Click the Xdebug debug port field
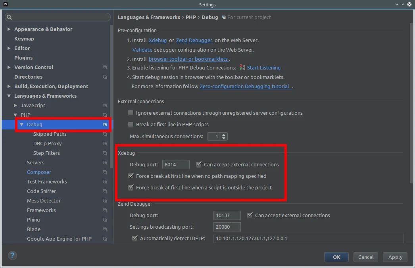This screenshot has width=415, height=268. point(176,165)
